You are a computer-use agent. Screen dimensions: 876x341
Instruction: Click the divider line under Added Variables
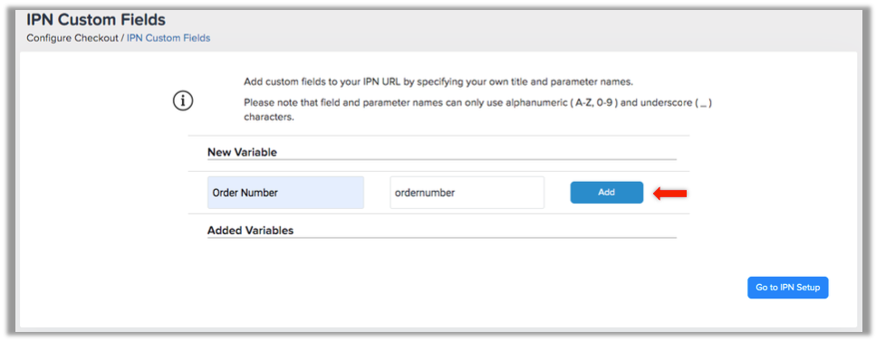click(442, 238)
